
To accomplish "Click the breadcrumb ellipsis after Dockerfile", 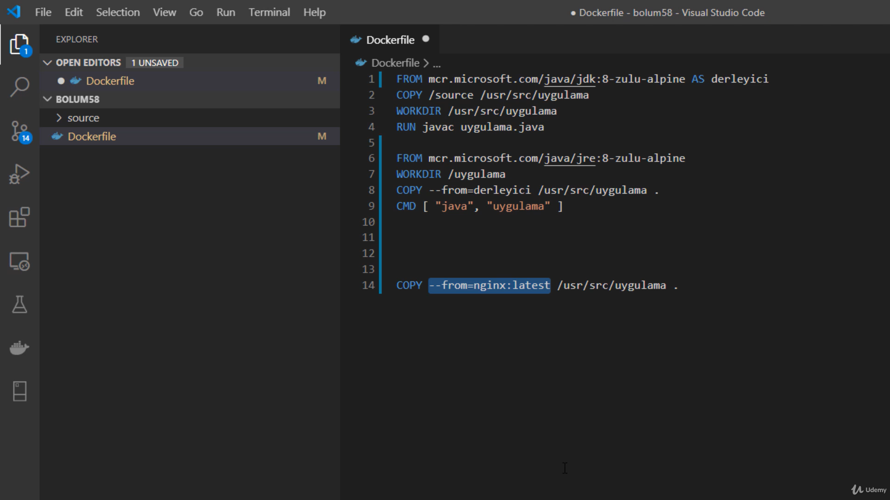I will tap(437, 63).
